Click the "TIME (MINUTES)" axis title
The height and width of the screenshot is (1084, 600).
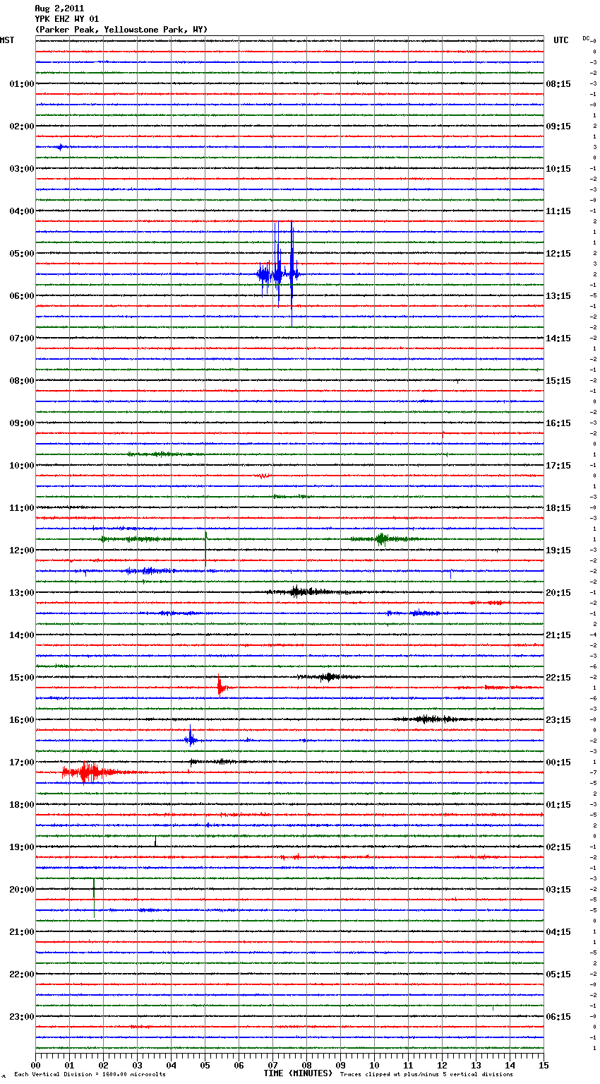coord(298,1073)
